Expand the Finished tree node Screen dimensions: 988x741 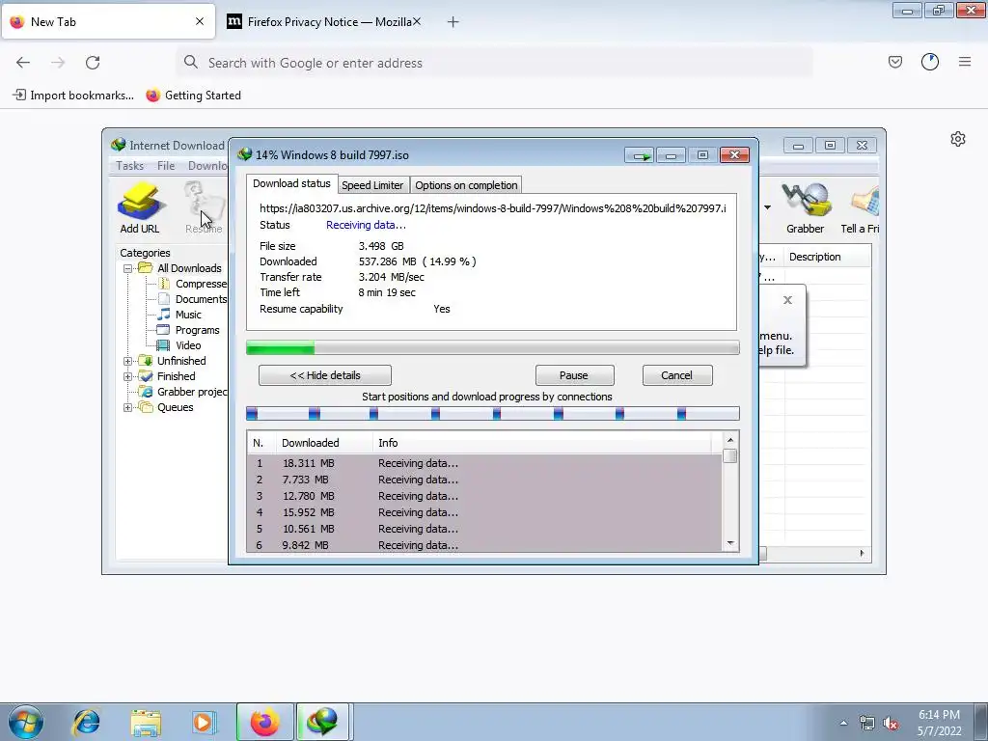127,377
